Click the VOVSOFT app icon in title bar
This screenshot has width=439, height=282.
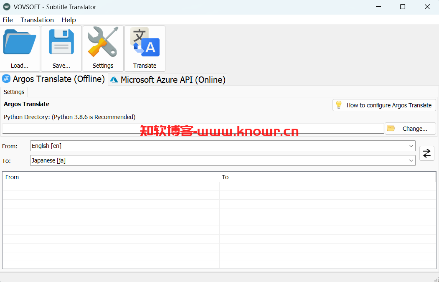(6, 7)
